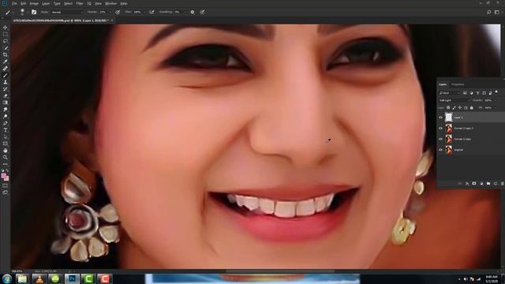
Task: Click the foreground color swatch
Action: pos(3,175)
